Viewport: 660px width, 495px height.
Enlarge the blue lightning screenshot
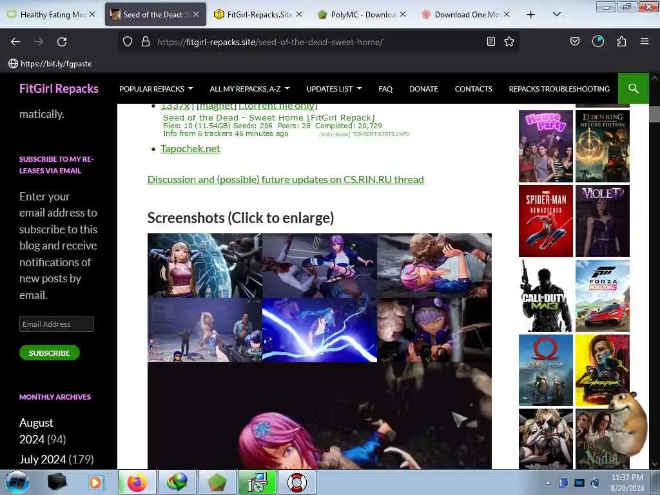320,330
